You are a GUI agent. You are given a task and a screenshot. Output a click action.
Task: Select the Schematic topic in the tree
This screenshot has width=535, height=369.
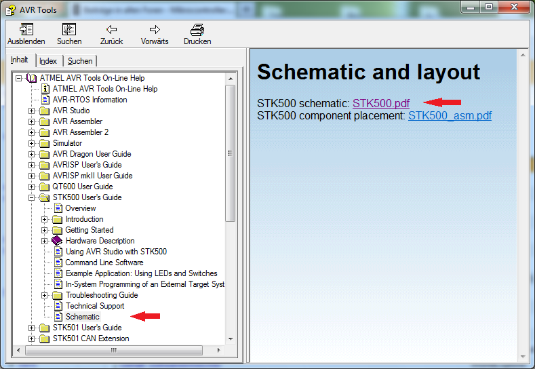tap(83, 317)
